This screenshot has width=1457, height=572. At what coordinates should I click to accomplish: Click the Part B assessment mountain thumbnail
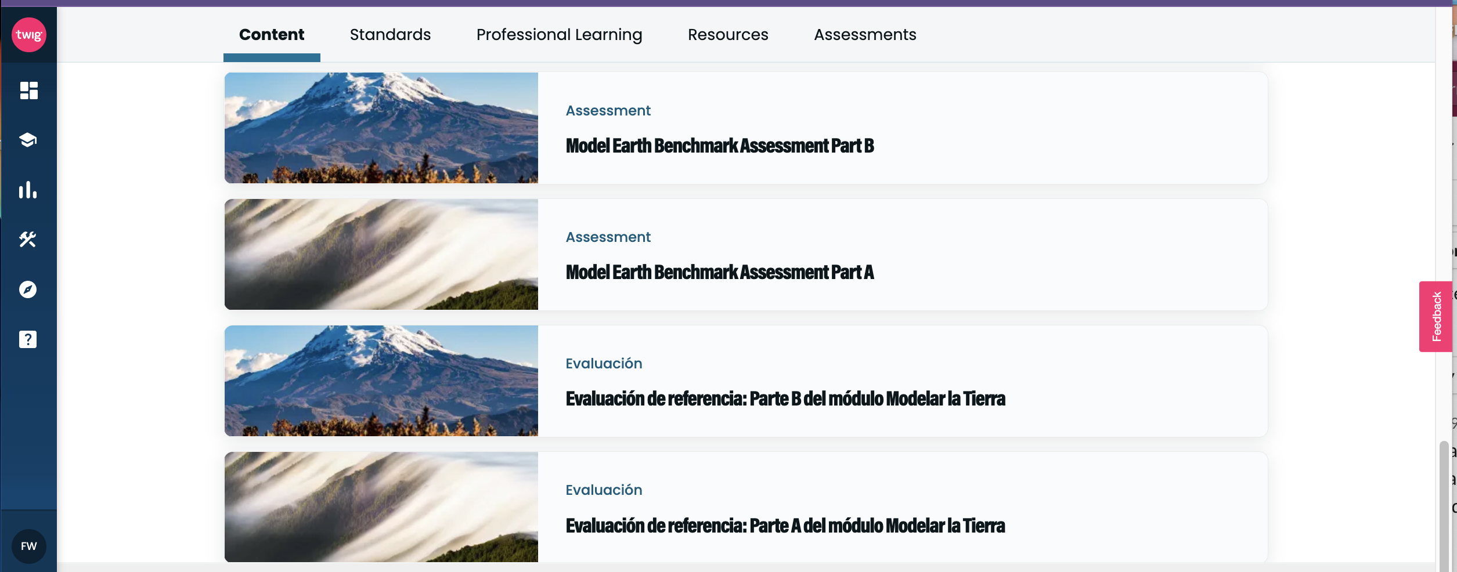381,128
